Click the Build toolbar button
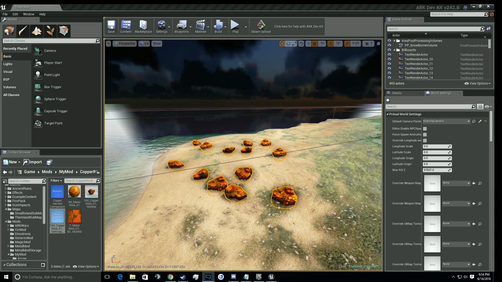 218,27
